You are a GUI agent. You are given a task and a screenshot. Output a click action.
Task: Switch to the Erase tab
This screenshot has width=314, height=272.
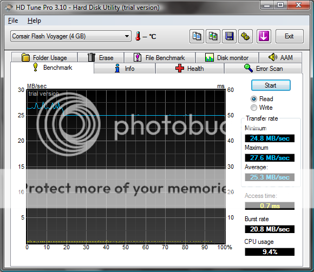(101, 58)
